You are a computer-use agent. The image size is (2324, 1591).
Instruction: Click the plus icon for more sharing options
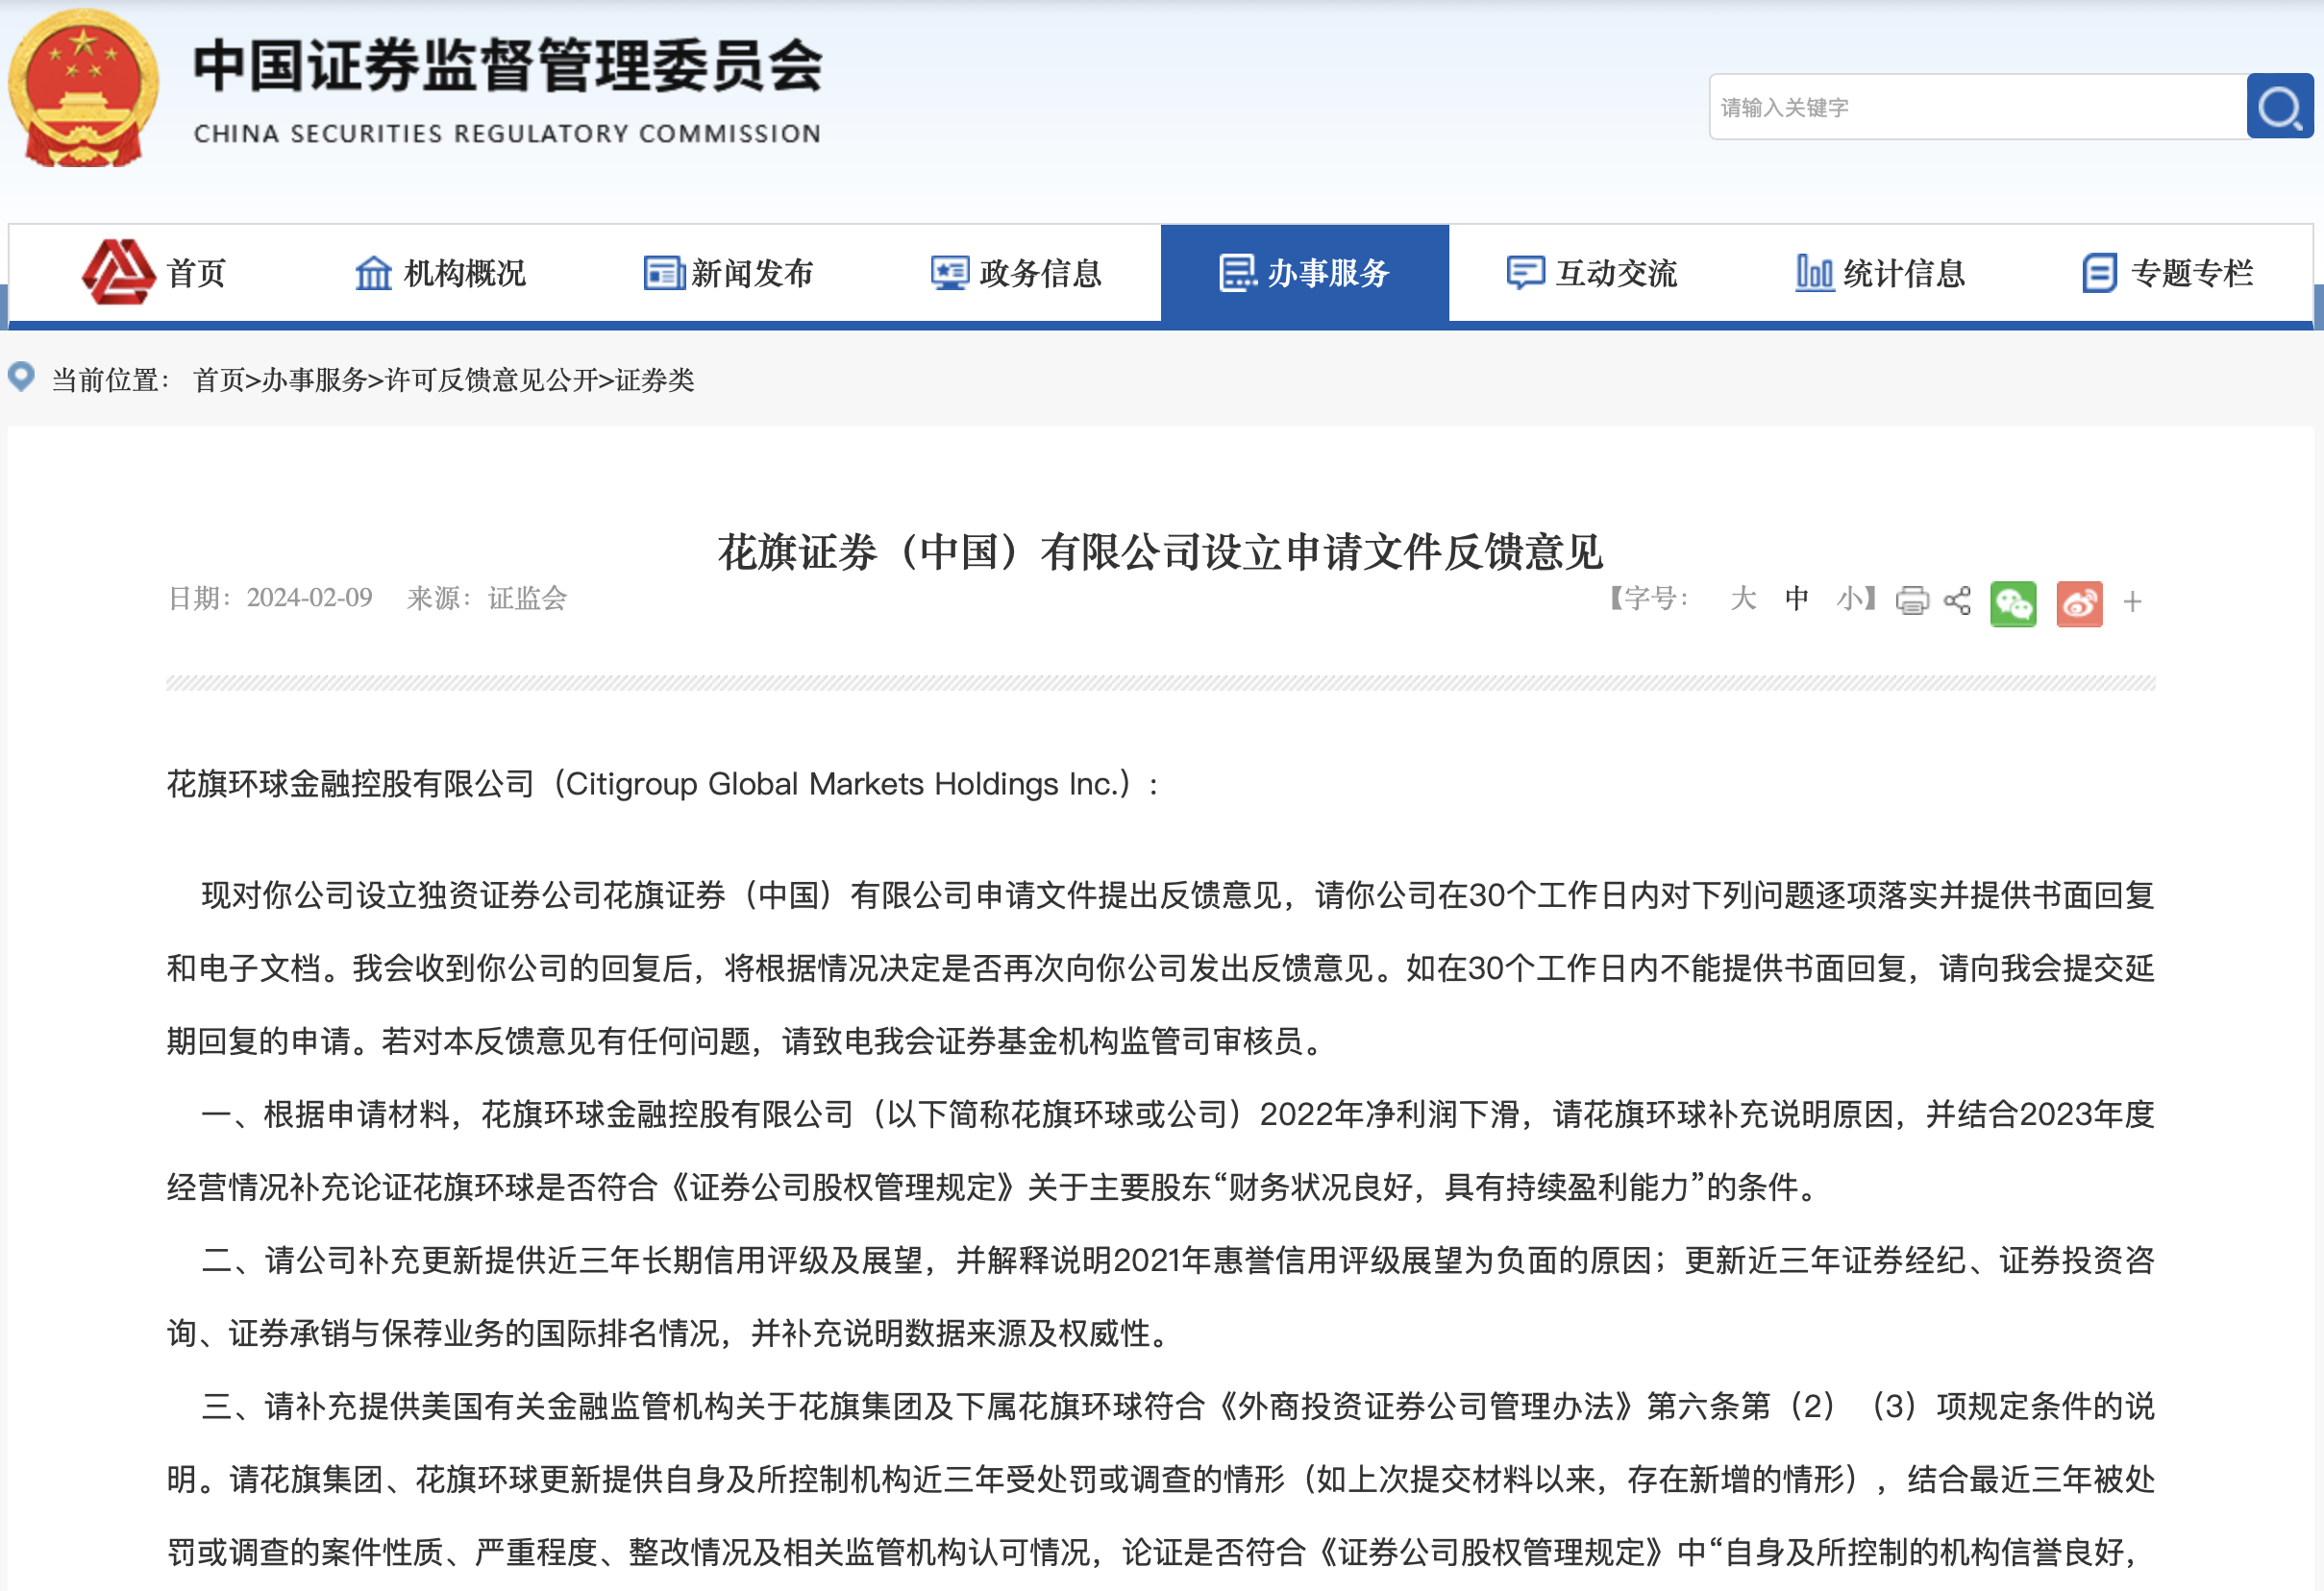pyautogui.click(x=2132, y=602)
